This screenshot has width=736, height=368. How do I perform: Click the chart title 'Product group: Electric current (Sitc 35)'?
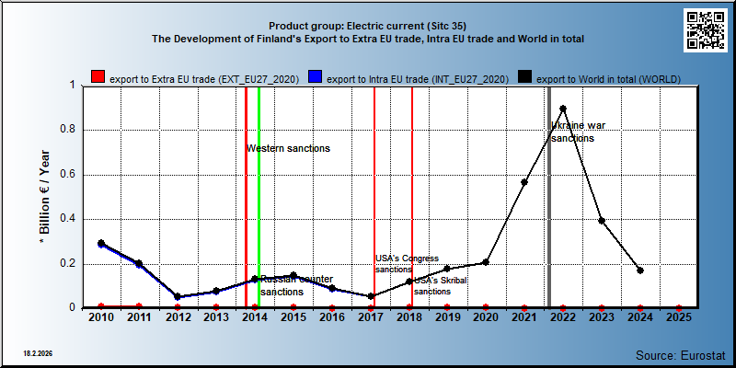coord(367,26)
